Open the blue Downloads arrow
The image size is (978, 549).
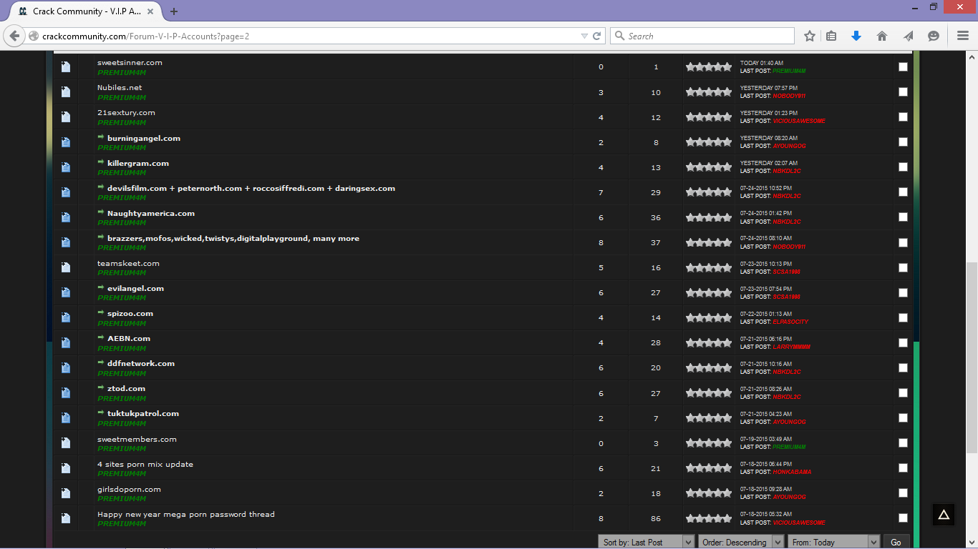coord(856,36)
